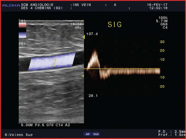Click the '↑37.4' scale value
The width and height of the screenshot is (186, 139).
point(92,34)
